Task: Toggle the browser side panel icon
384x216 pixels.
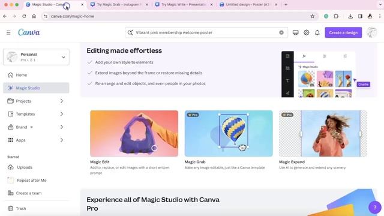Action: coord(360,16)
